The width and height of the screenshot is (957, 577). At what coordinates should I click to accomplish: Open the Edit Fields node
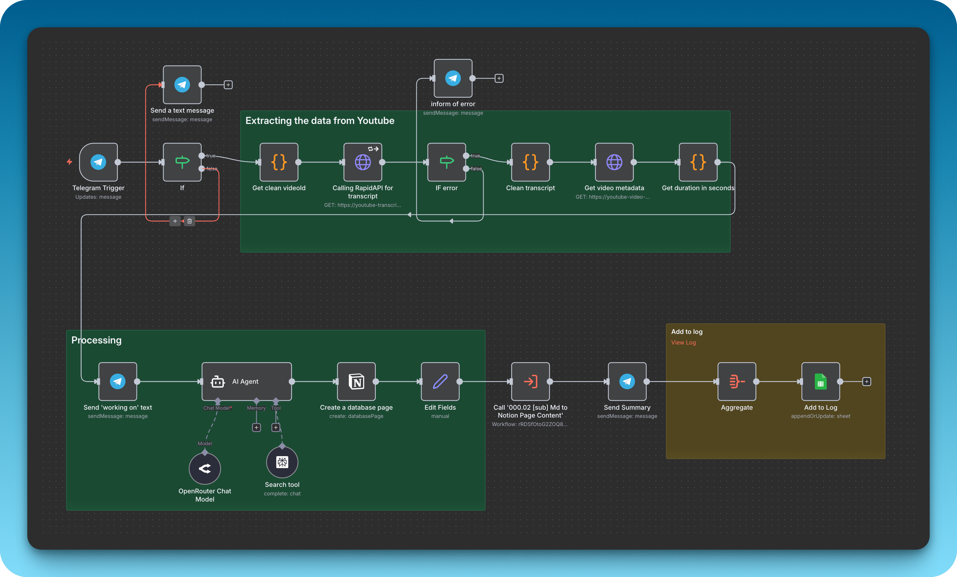[x=440, y=381]
